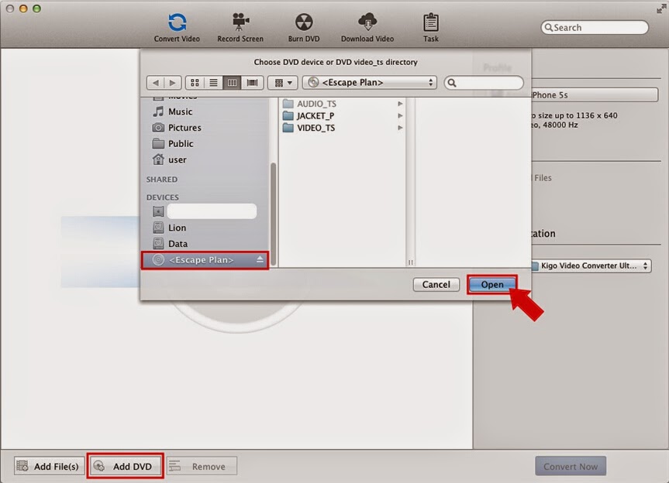
Task: Click the unnamed device in Devices list
Action: click(205, 211)
